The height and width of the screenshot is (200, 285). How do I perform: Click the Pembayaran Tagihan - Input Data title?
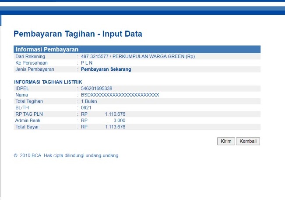[x=78, y=34]
